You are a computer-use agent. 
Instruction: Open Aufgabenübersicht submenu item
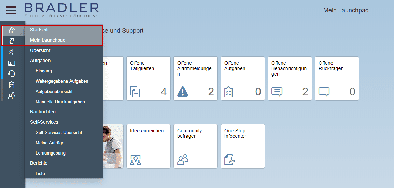click(x=64, y=92)
